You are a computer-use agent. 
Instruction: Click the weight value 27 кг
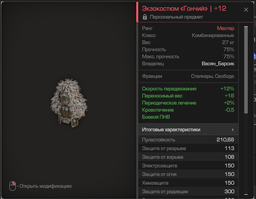(228, 42)
